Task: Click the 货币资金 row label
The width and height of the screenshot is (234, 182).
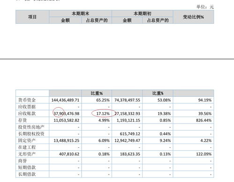Action: point(27,100)
